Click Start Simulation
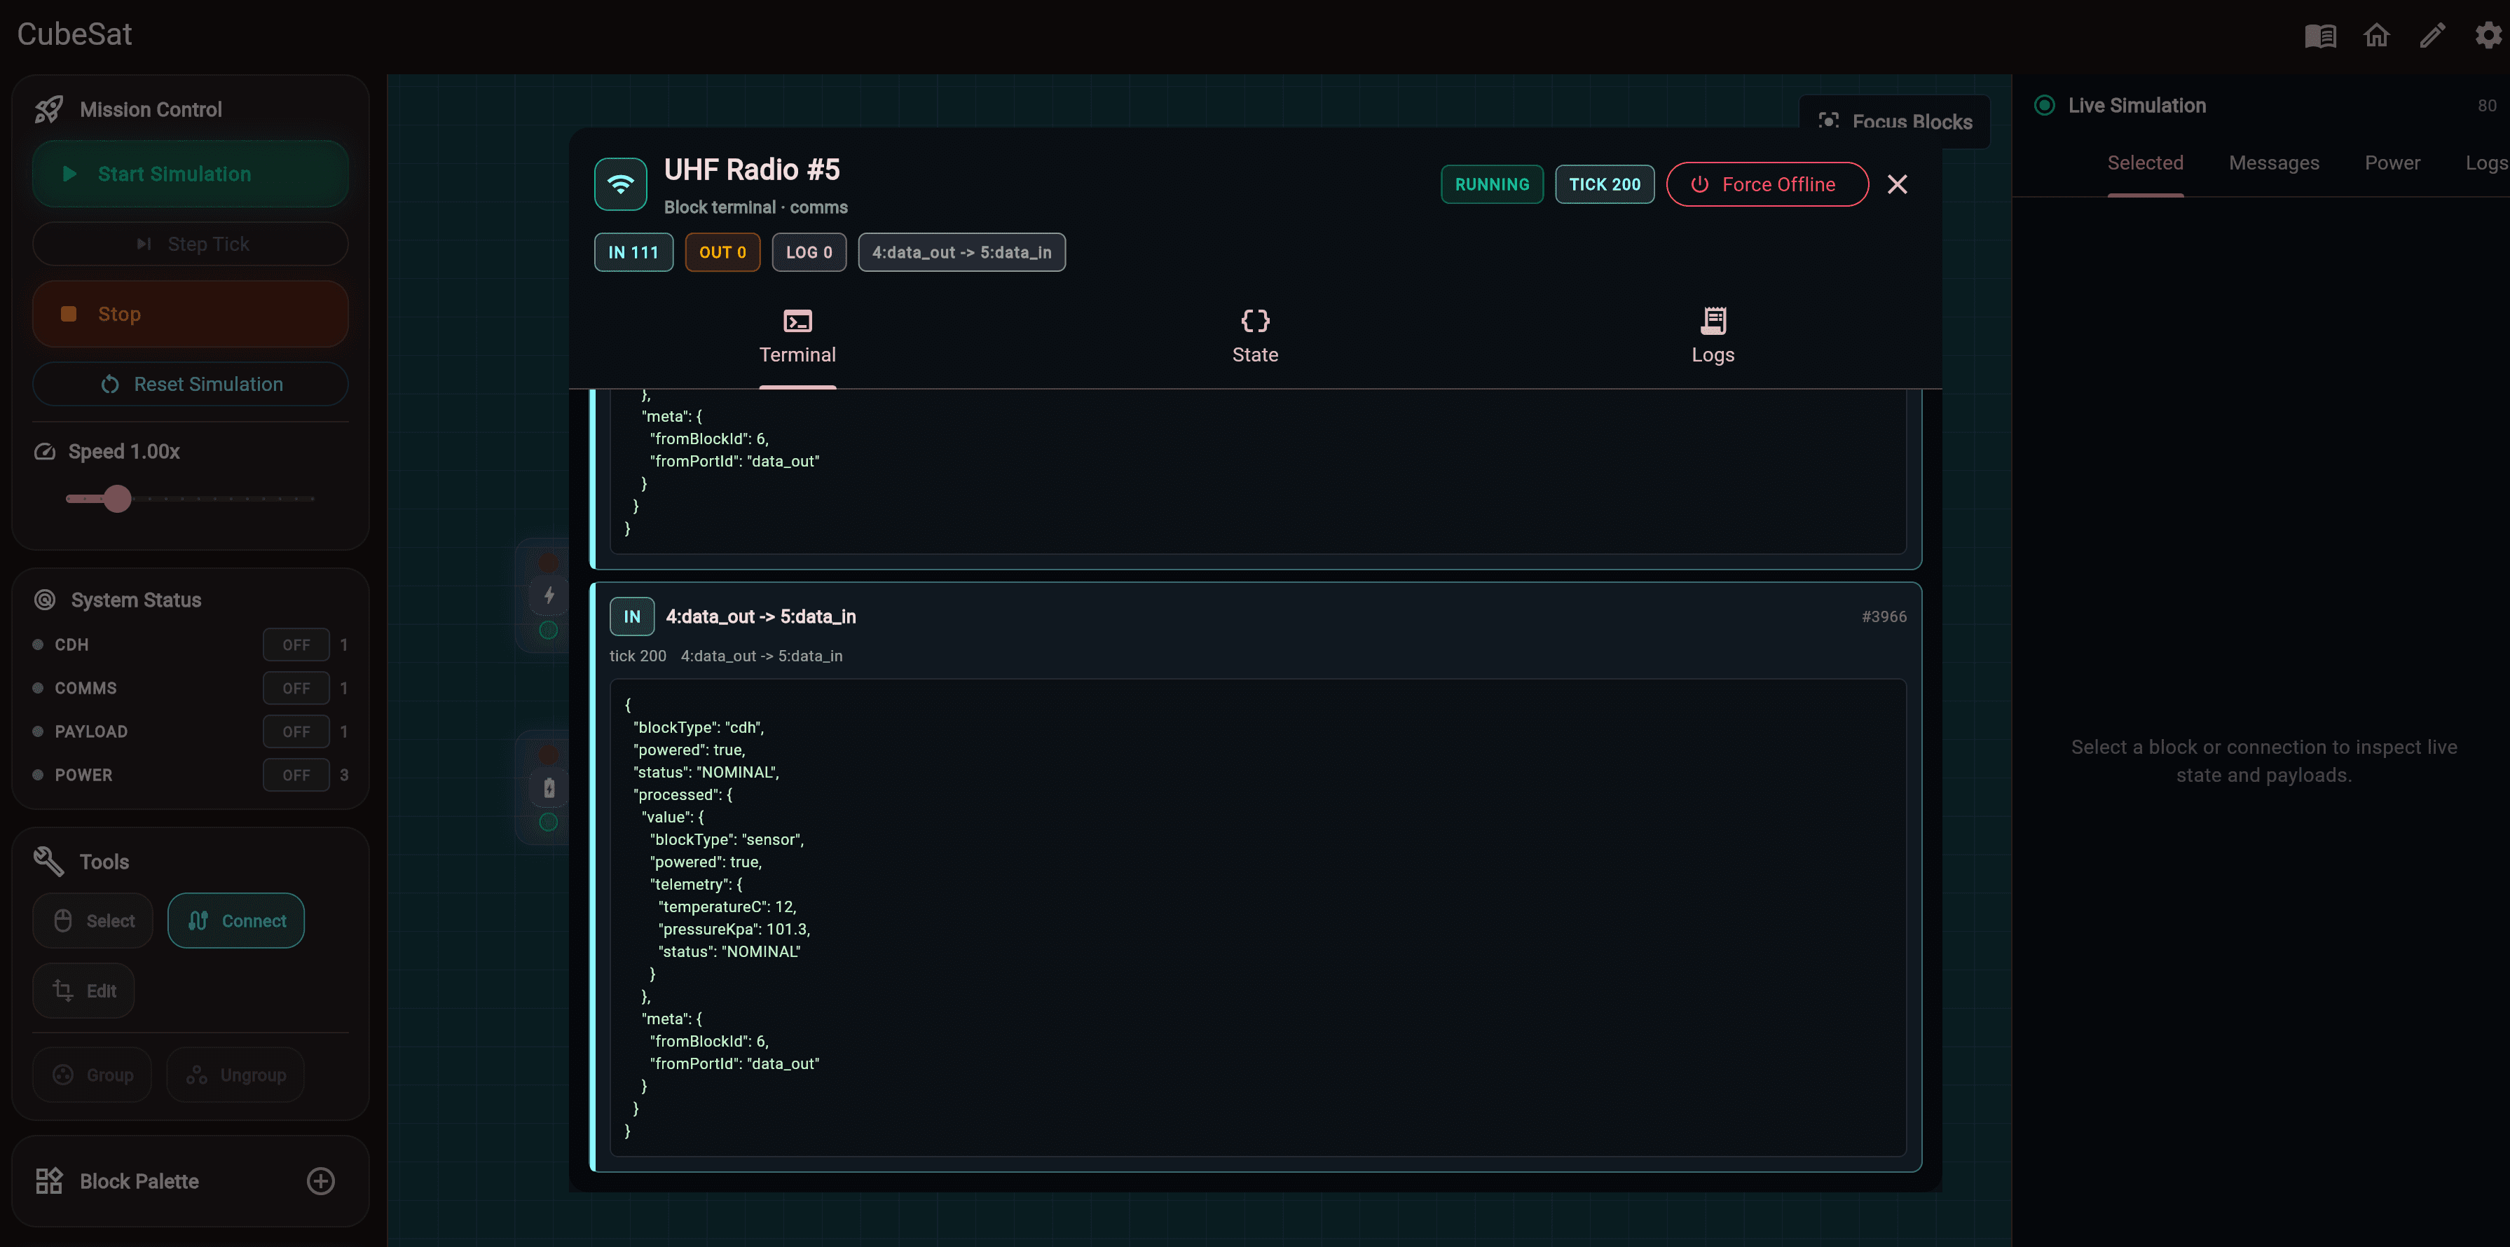The width and height of the screenshot is (2510, 1247). pyautogui.click(x=190, y=174)
